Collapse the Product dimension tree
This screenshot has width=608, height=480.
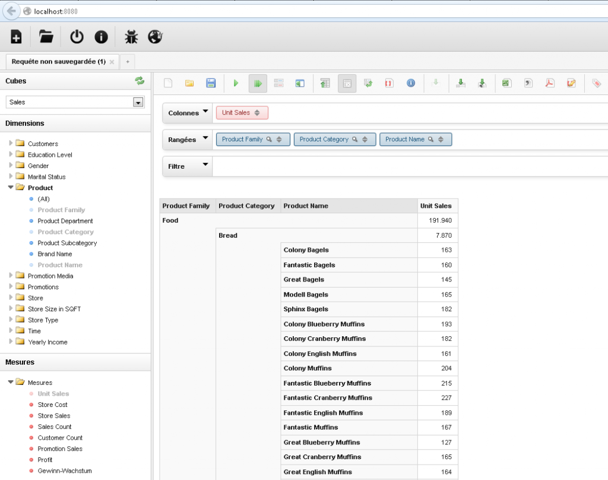coord(11,188)
